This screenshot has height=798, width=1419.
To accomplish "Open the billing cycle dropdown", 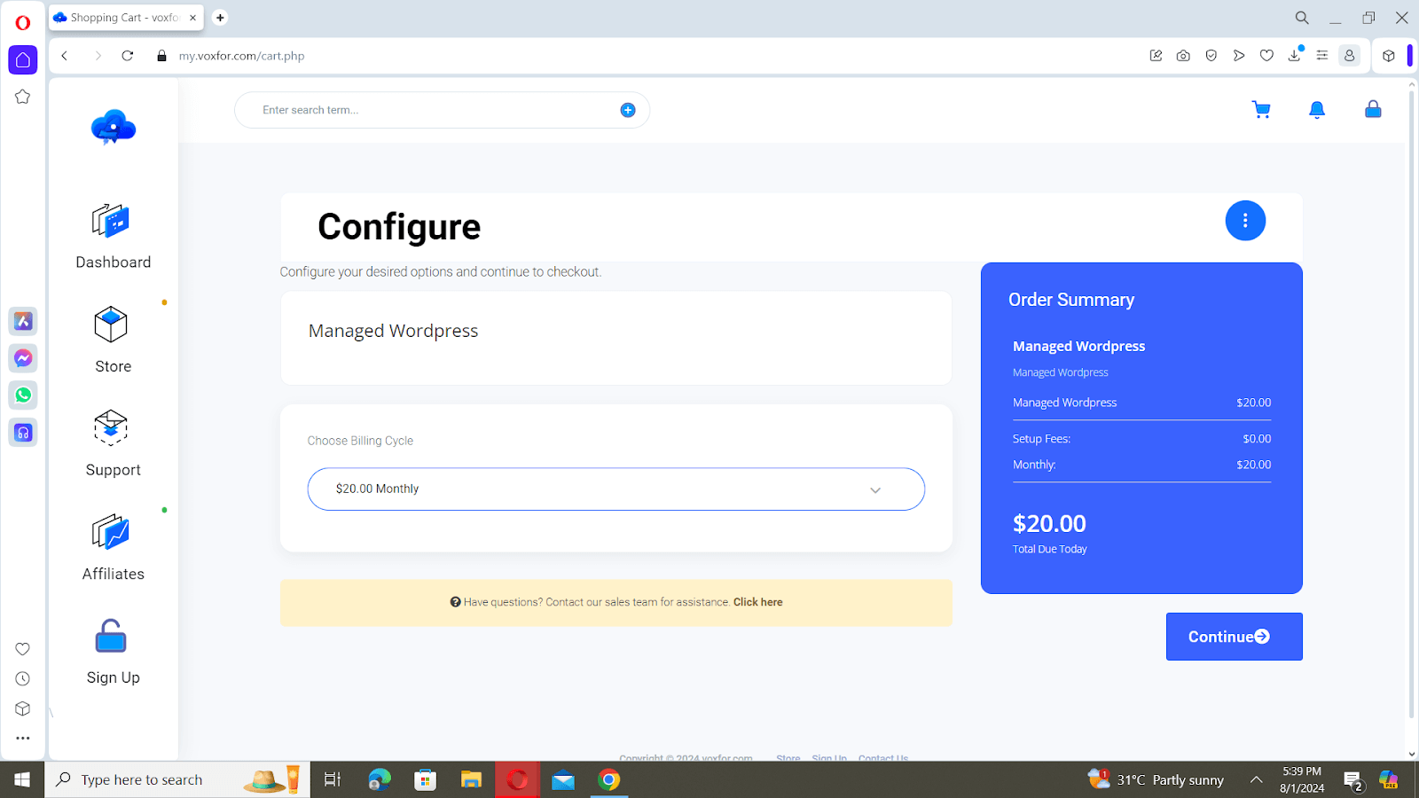I will pyautogui.click(x=615, y=489).
